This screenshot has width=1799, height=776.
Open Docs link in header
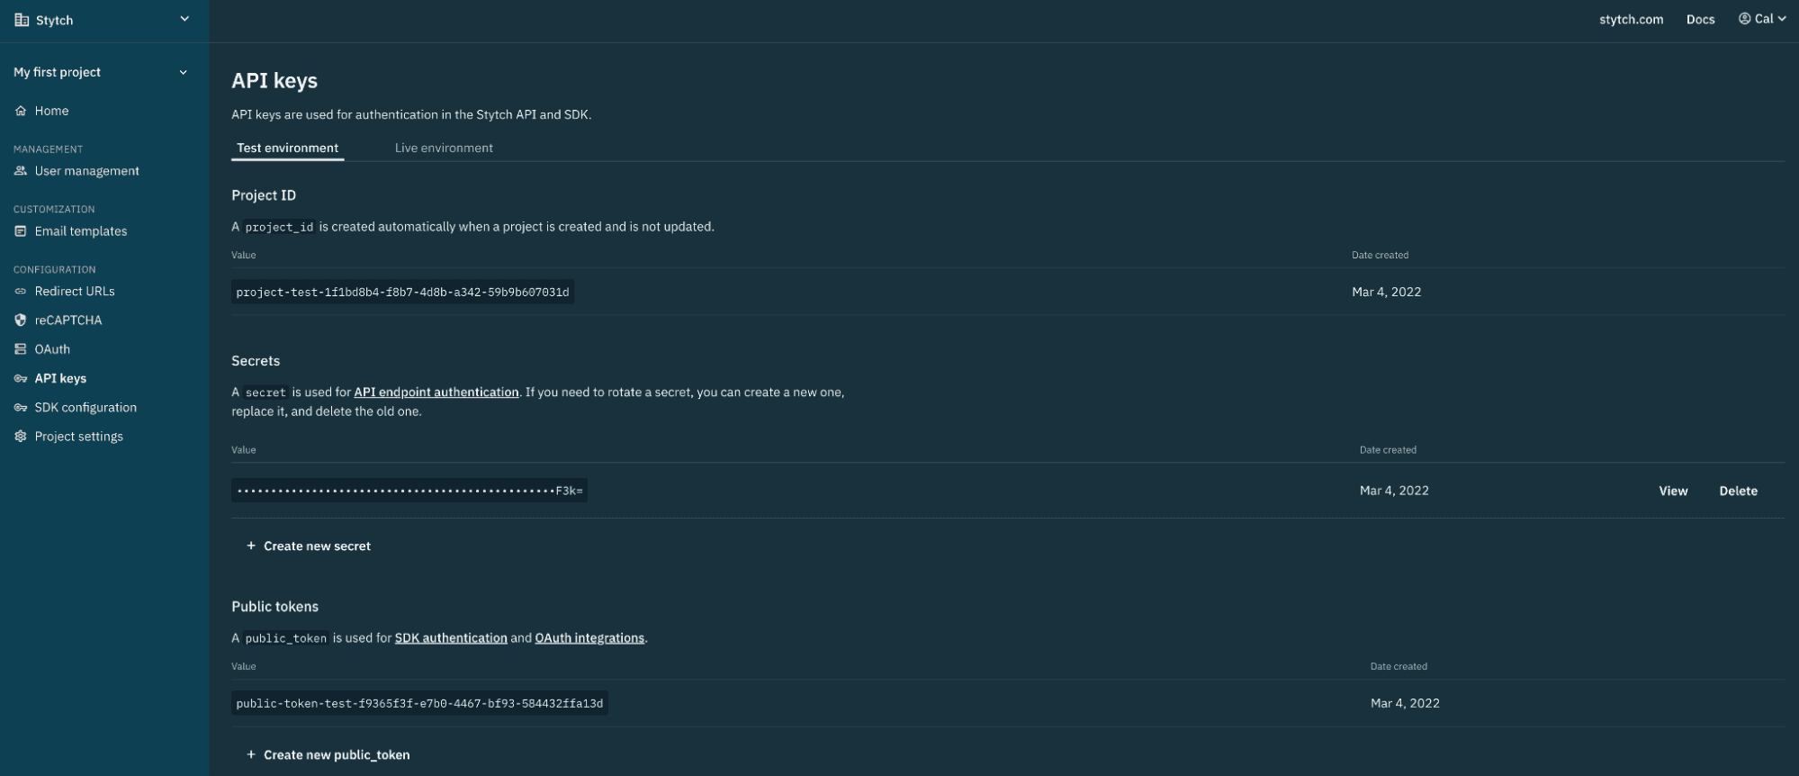pyautogui.click(x=1700, y=20)
